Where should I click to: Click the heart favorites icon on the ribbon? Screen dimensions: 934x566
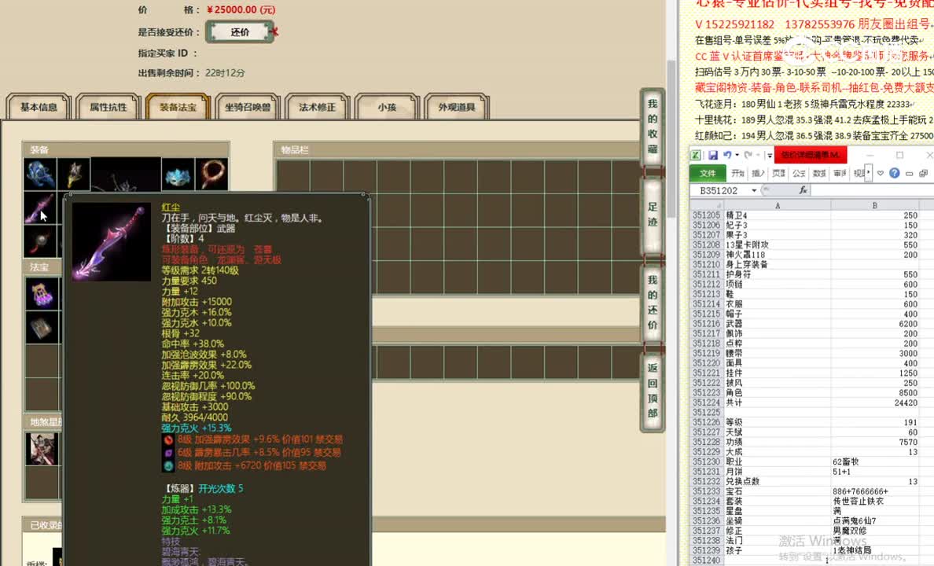[x=881, y=174]
